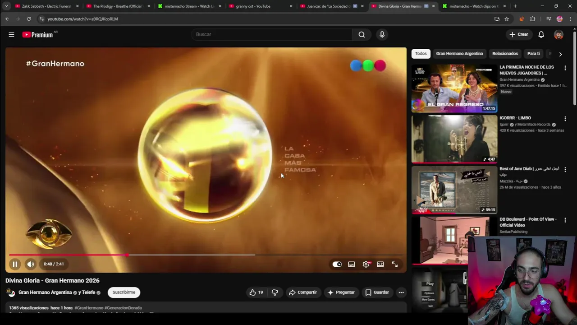Click hashtag #GeneracionDorada in description
577x325 pixels.
pos(123,308)
